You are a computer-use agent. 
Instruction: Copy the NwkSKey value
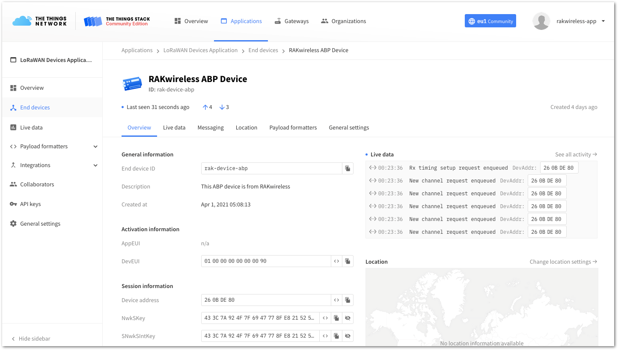336,318
